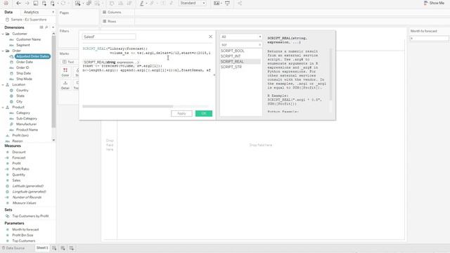The width and height of the screenshot is (450, 253).
Task: Click the Dimensions list scrollbar
Action: click(53, 82)
